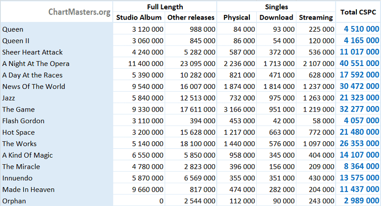Click streaming cell 2 107 000
The width and height of the screenshot is (381, 206).
319,64
